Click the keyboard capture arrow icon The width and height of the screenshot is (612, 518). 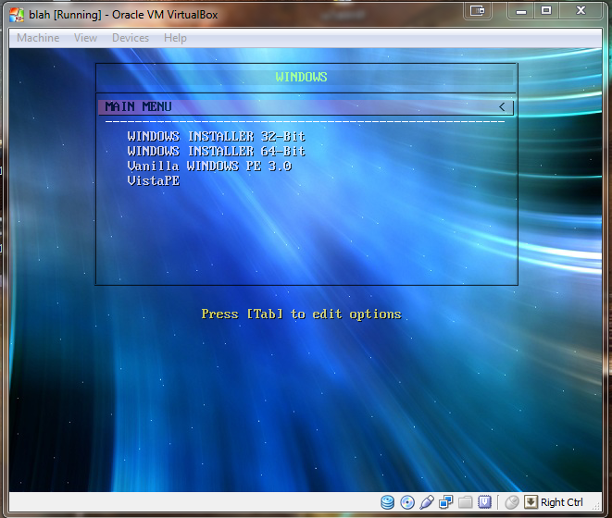[531, 502]
